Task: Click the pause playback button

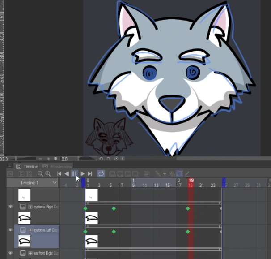Action: pyautogui.click(x=75, y=173)
